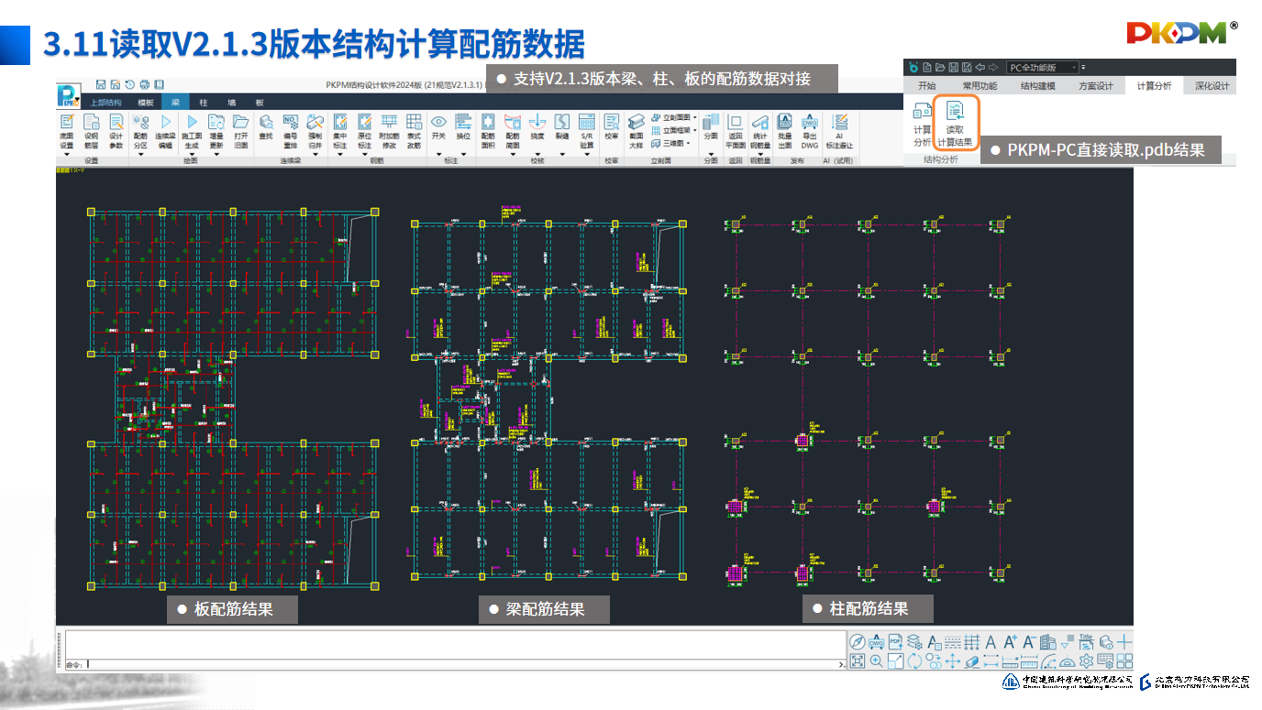Open the PC全功能版 version dropdown
1262x710 pixels.
point(1042,67)
